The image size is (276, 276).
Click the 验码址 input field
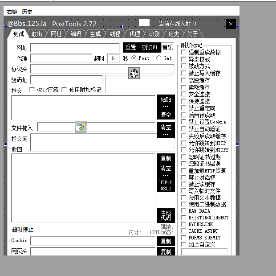tap(66, 80)
